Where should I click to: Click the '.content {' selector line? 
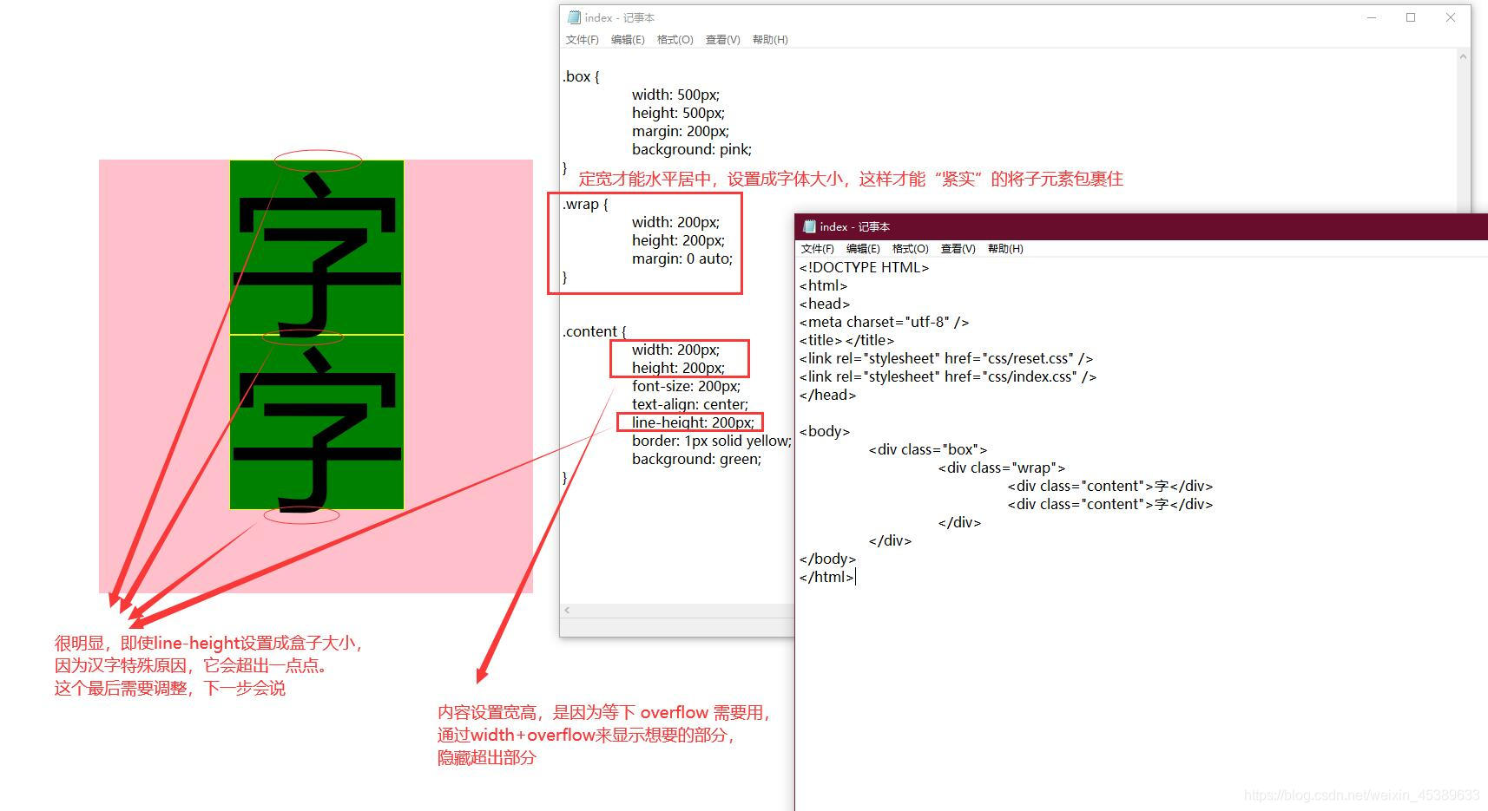click(x=594, y=331)
